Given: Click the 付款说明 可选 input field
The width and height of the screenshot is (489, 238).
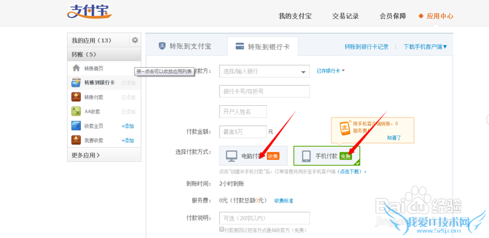Looking at the screenshot, I should point(265,218).
